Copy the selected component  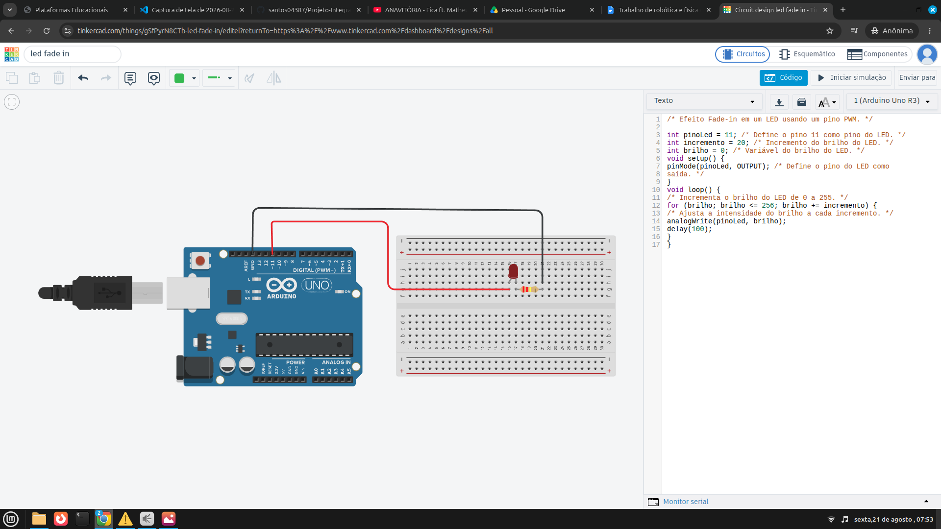pos(12,78)
